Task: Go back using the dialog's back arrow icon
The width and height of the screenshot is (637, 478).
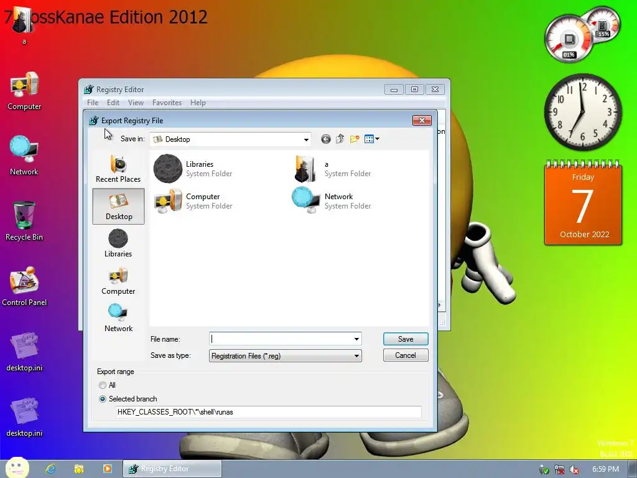Action: pyautogui.click(x=326, y=139)
